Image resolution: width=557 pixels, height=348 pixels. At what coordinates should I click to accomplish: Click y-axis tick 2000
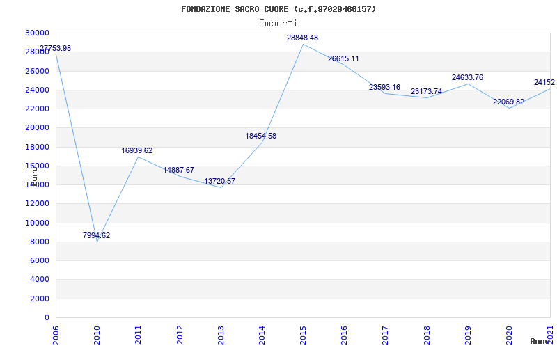click(40, 299)
